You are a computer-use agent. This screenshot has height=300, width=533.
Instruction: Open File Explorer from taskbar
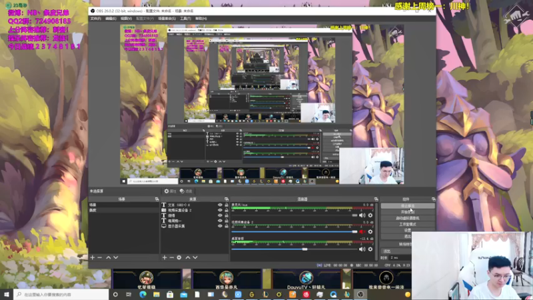tap(157, 294)
